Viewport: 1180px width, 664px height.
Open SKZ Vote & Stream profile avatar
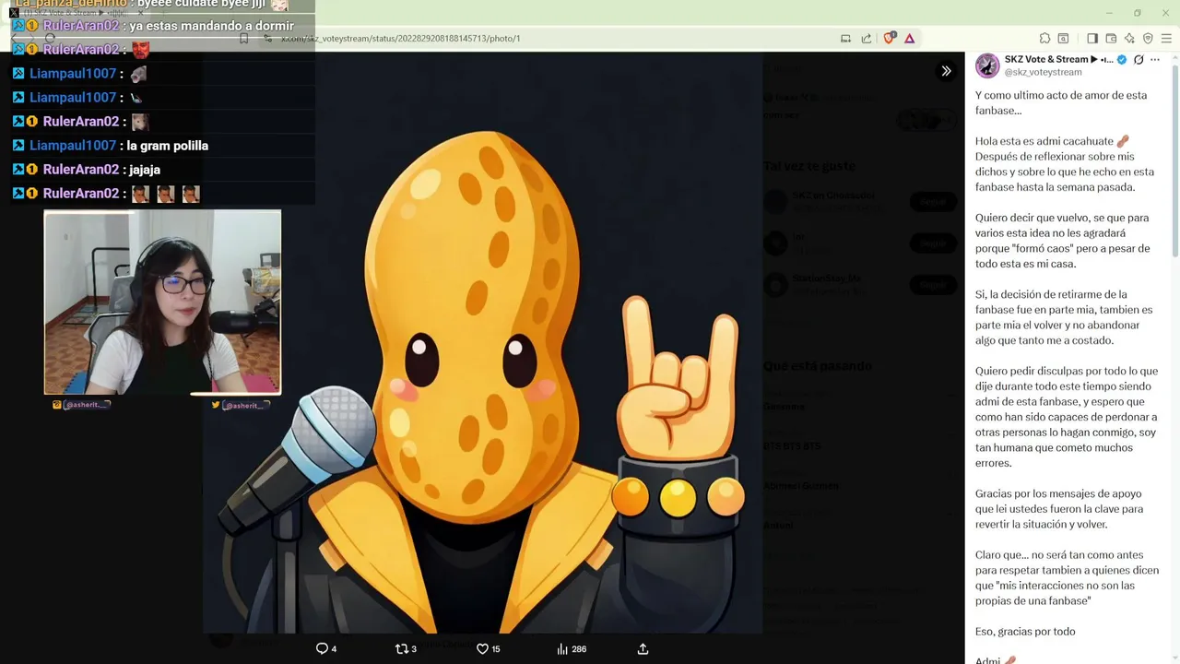click(987, 65)
